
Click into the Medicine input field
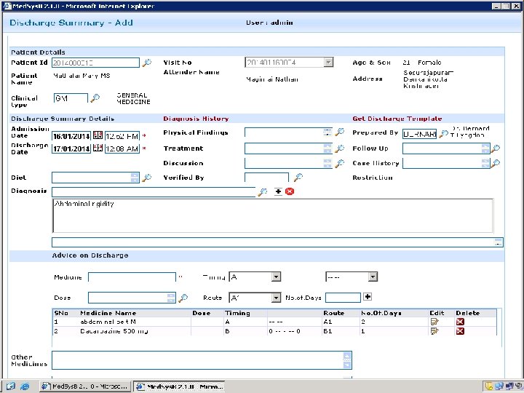(132, 277)
